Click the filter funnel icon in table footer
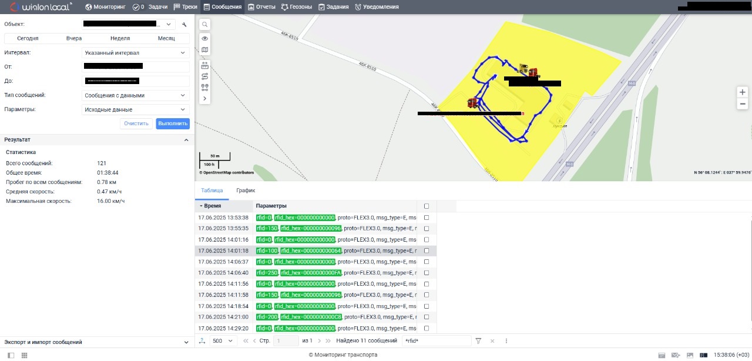This screenshot has height=361, width=752. click(x=478, y=341)
